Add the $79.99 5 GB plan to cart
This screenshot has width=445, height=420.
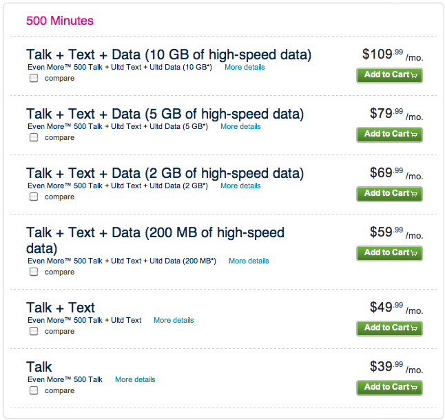(x=389, y=134)
